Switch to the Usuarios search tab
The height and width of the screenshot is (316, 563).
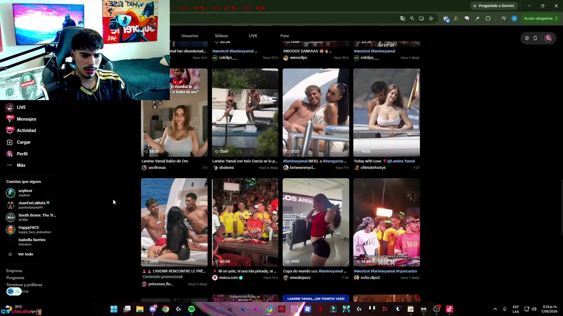click(190, 36)
